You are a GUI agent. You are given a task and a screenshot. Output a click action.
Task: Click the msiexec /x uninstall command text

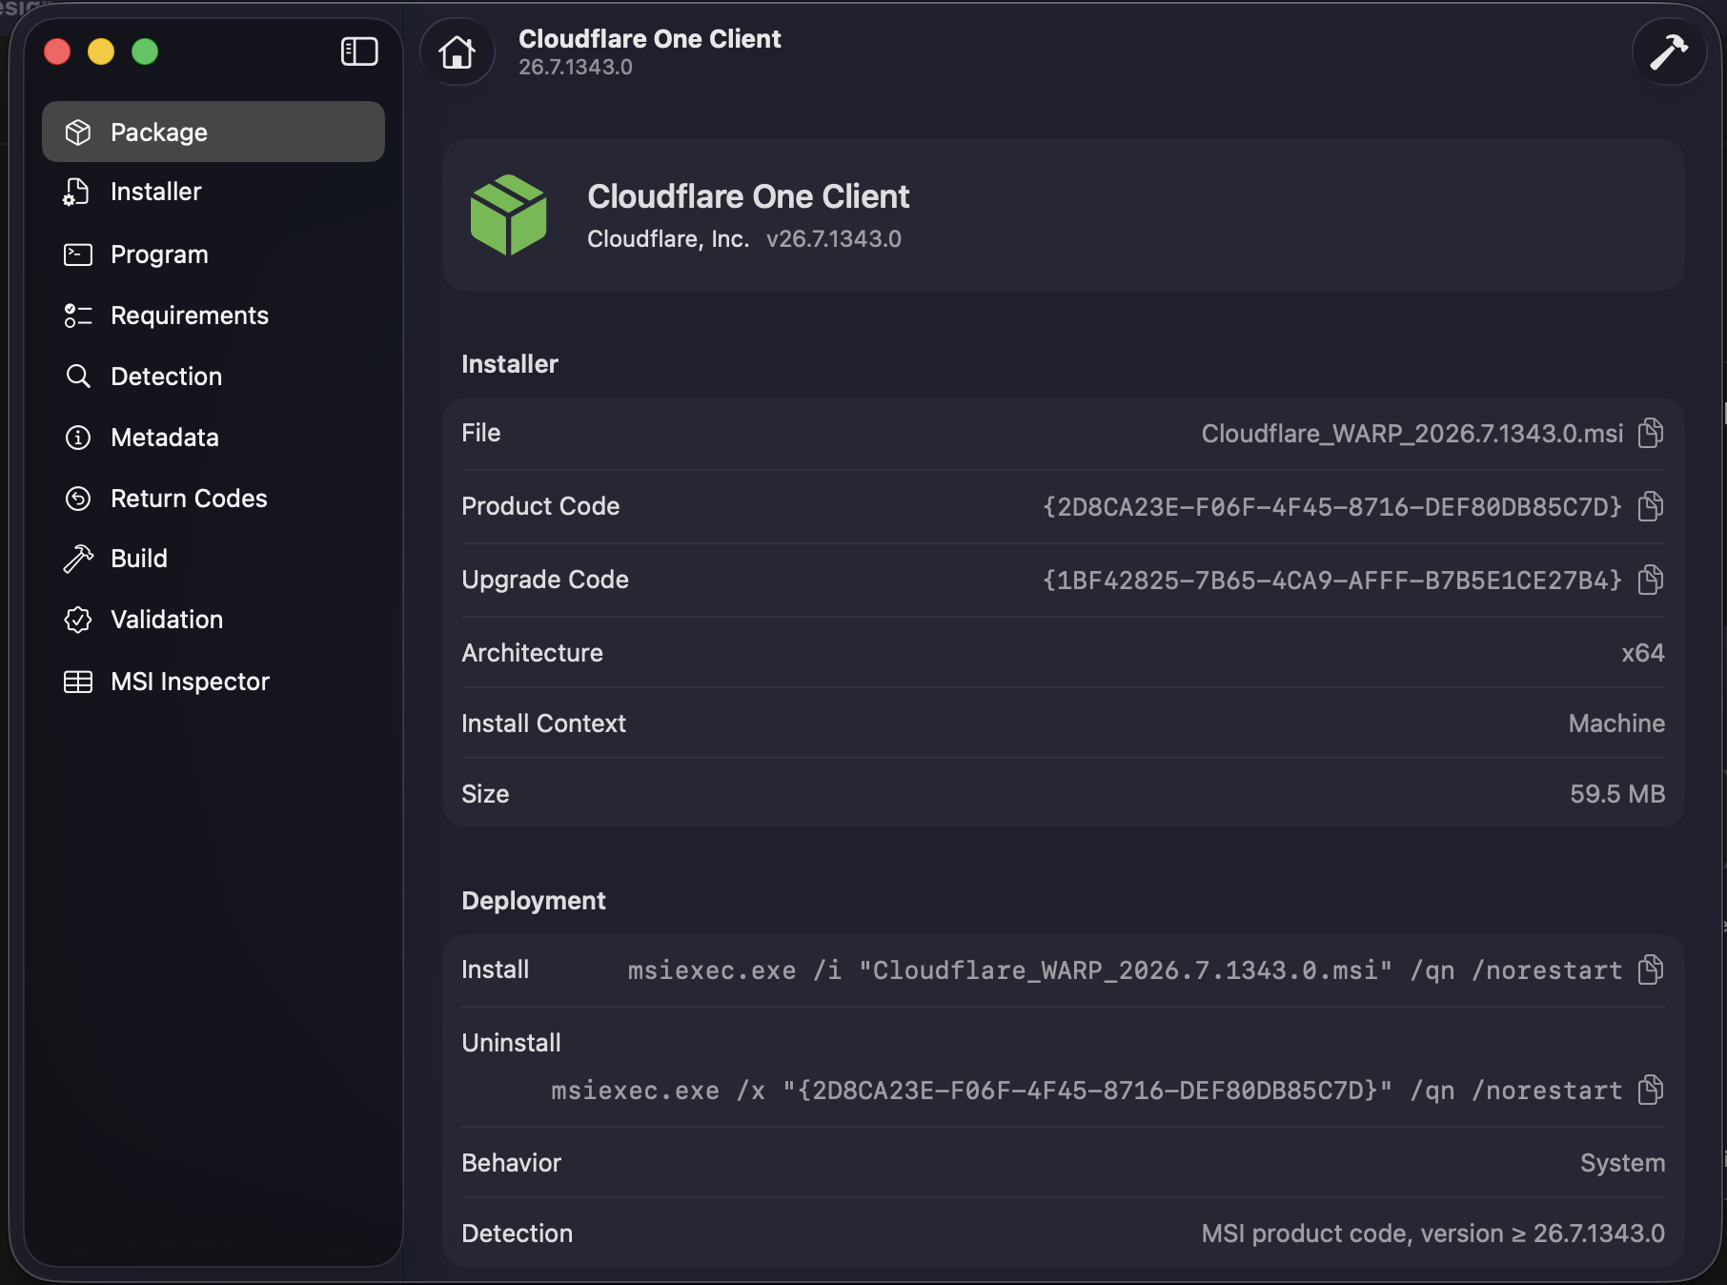(x=1087, y=1091)
